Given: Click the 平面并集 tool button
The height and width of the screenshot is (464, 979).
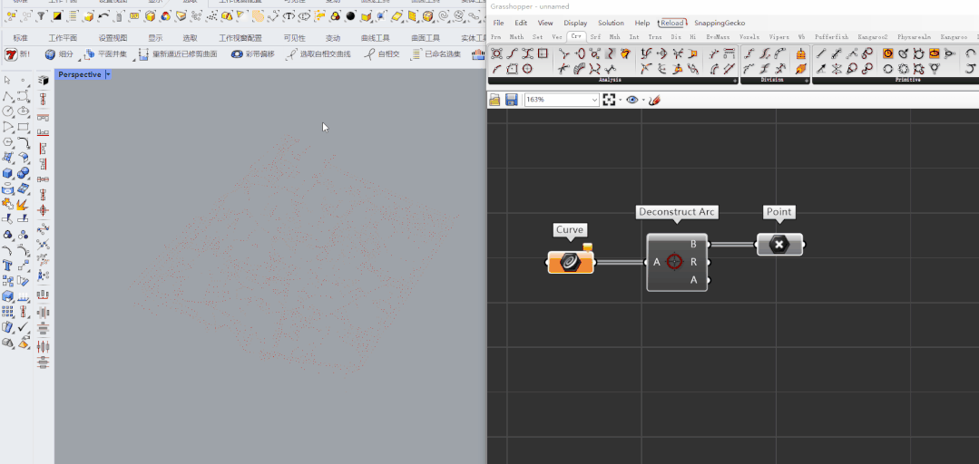Looking at the screenshot, I should click(x=105, y=54).
